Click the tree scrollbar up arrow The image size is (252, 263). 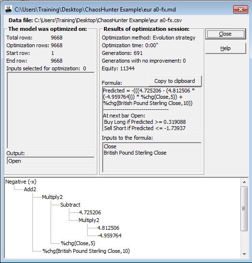tap(244, 182)
